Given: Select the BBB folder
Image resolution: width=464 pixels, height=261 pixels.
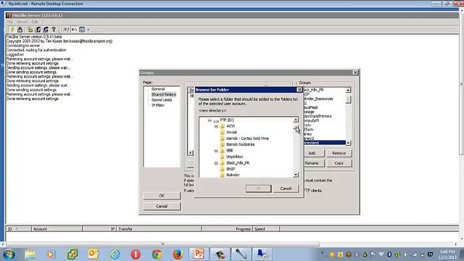Looking at the screenshot, I should tap(230, 150).
